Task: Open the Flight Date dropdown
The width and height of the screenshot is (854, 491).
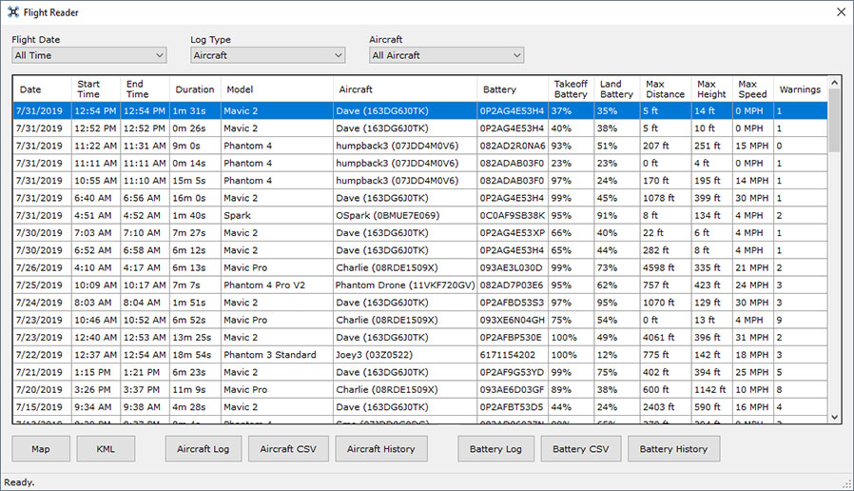Action: coord(89,55)
